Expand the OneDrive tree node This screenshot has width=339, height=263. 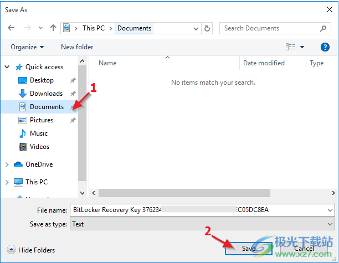coord(7,164)
